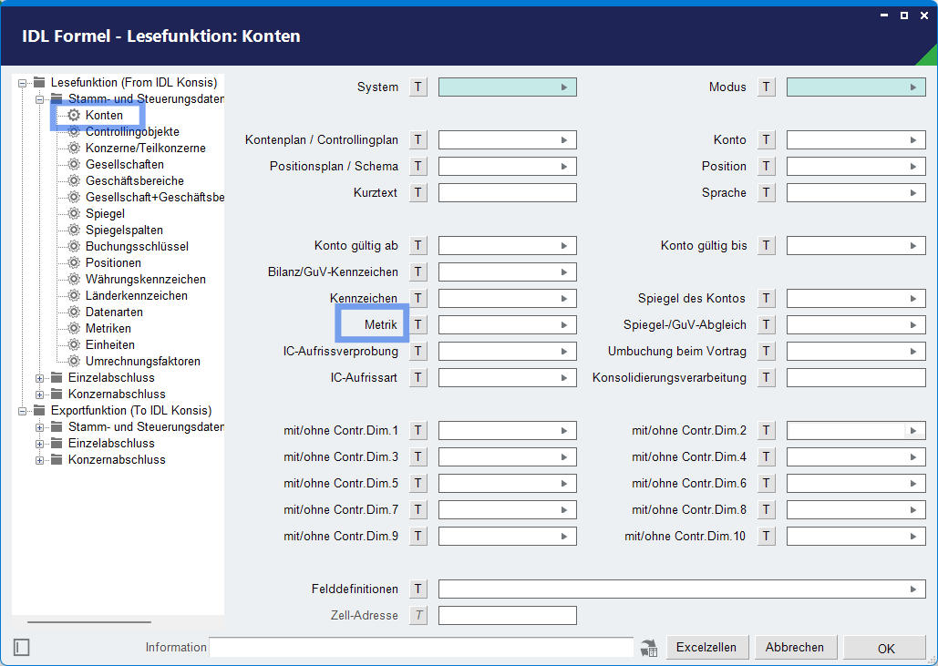Toggle the T button for Konto gültig ab
Image resolution: width=938 pixels, height=666 pixels.
(x=418, y=246)
